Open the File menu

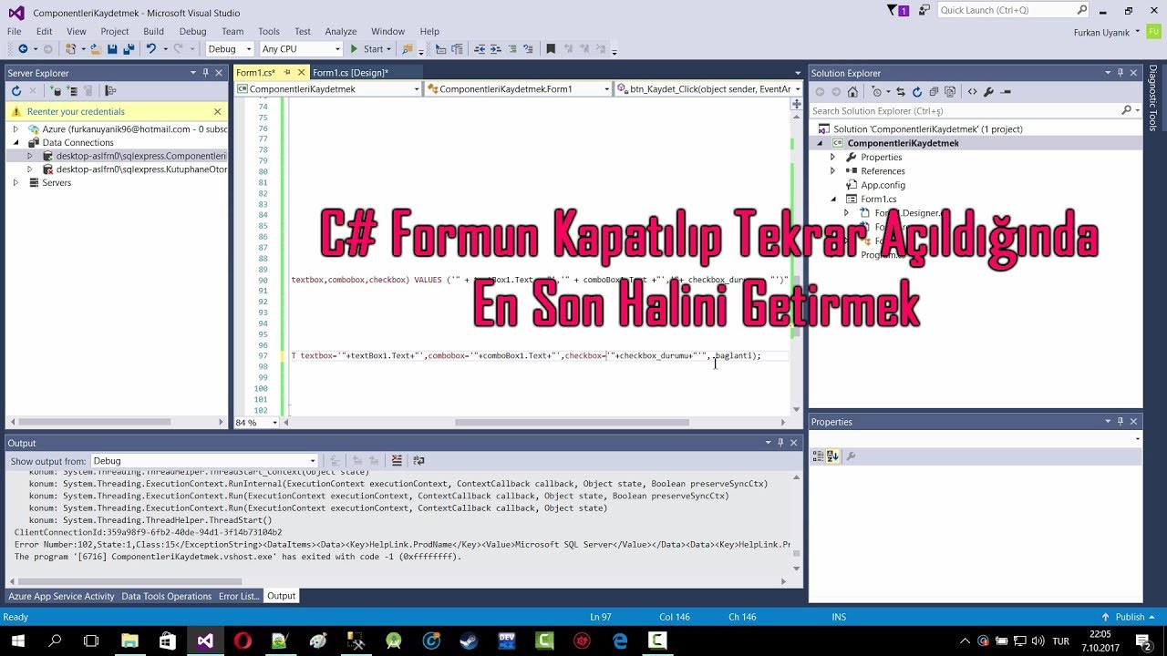point(15,31)
